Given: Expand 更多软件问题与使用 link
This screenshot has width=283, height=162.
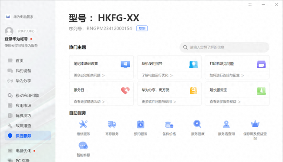Looking at the screenshot, I should [x=159, y=102].
